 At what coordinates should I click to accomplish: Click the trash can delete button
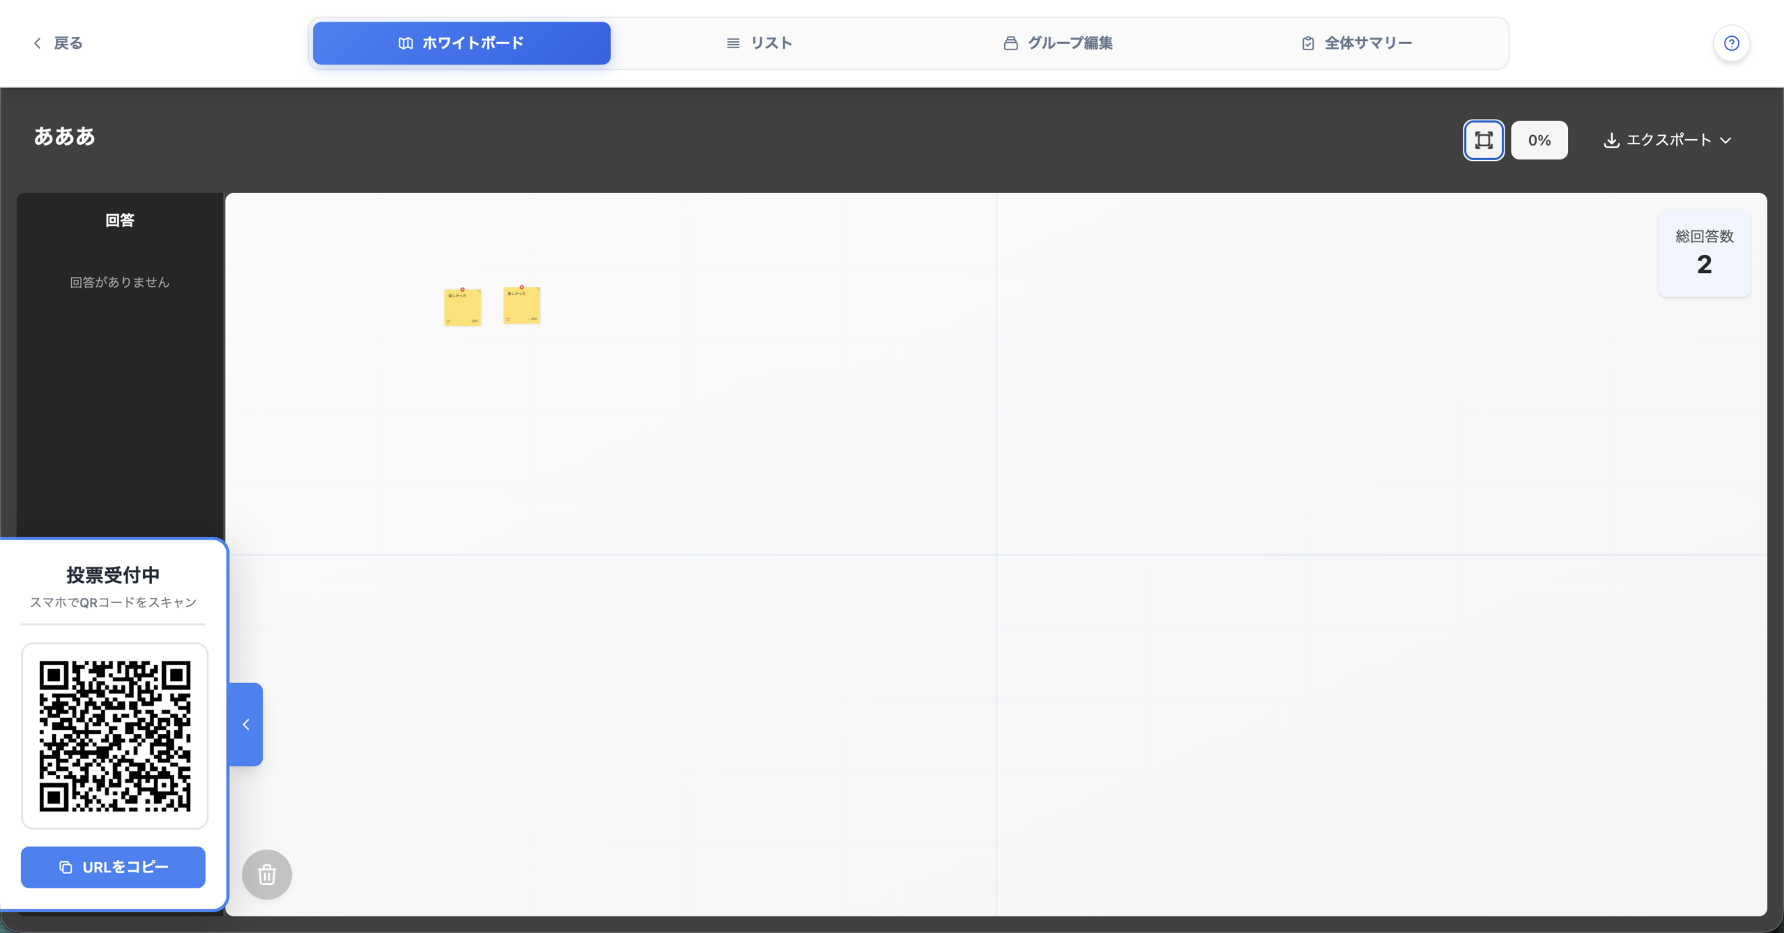[267, 875]
